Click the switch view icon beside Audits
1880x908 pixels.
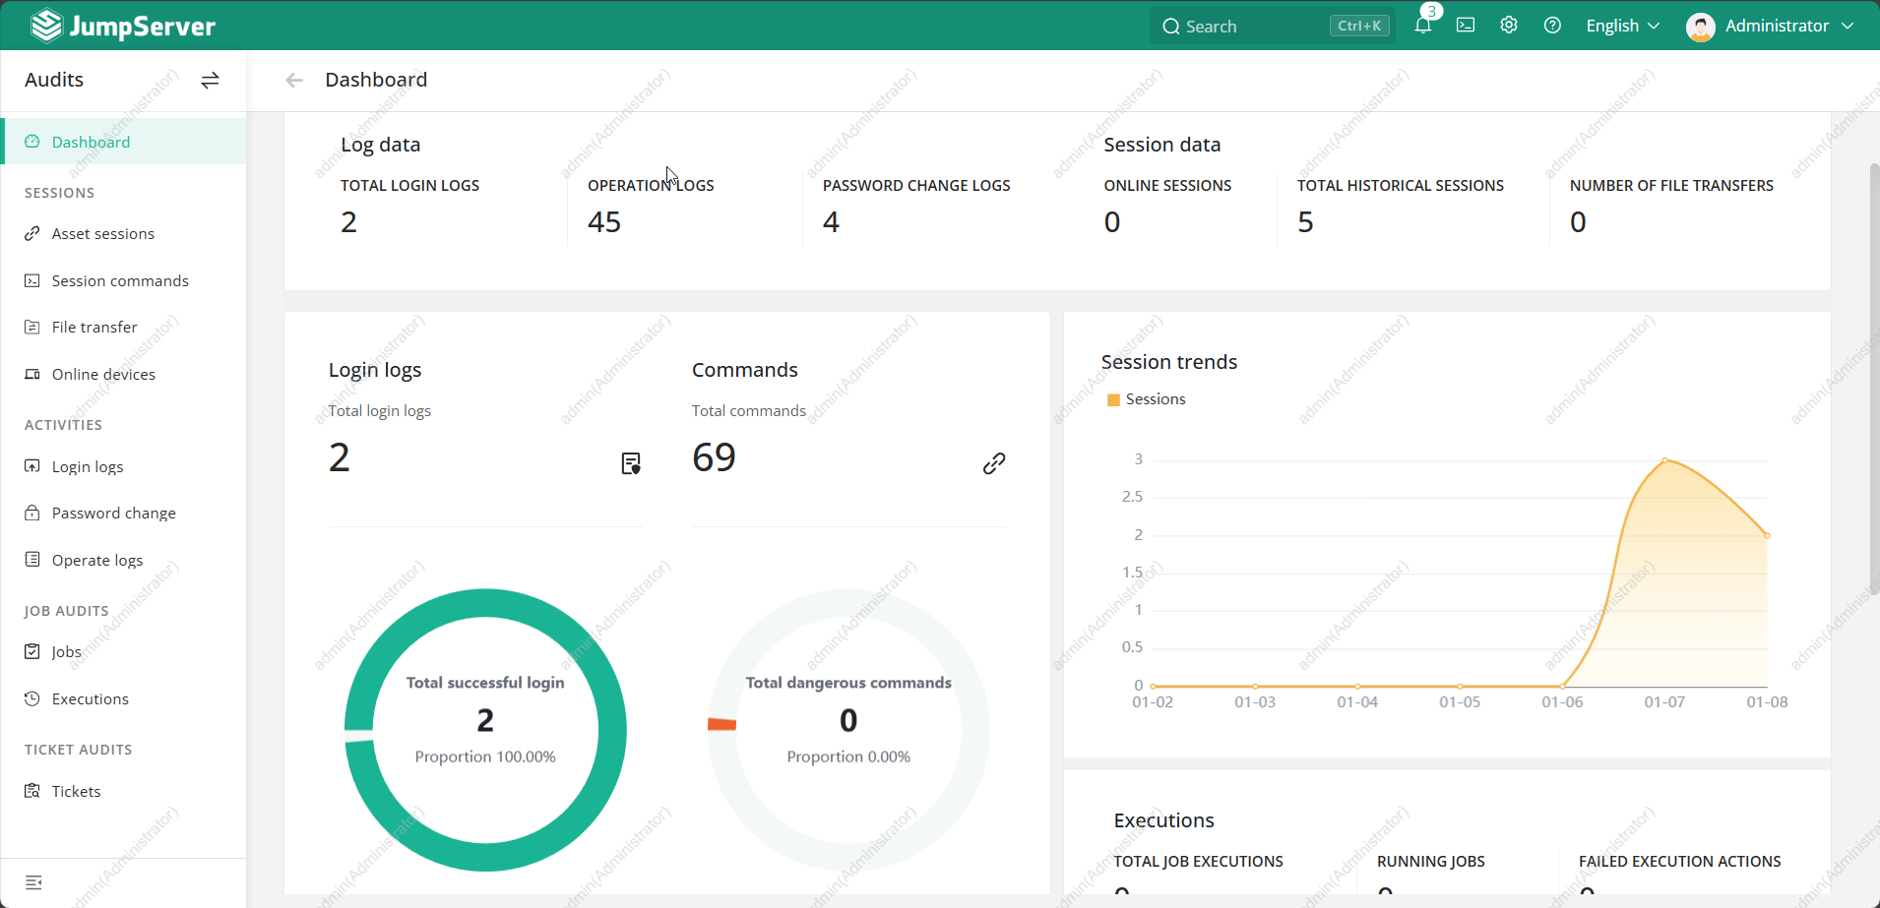pyautogui.click(x=210, y=81)
